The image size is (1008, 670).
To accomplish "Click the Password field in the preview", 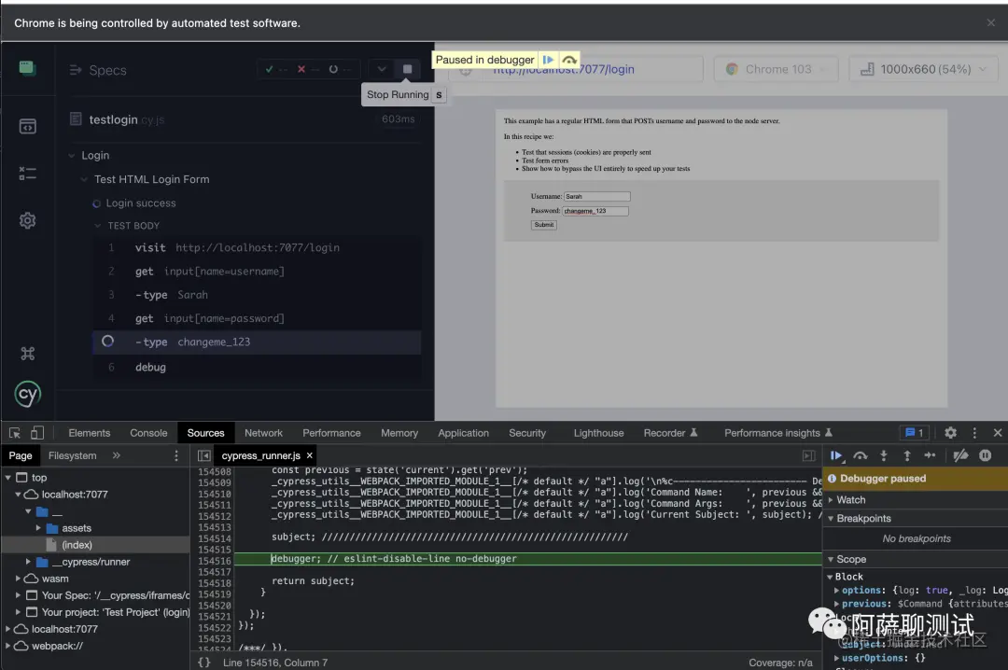I will coord(595,211).
